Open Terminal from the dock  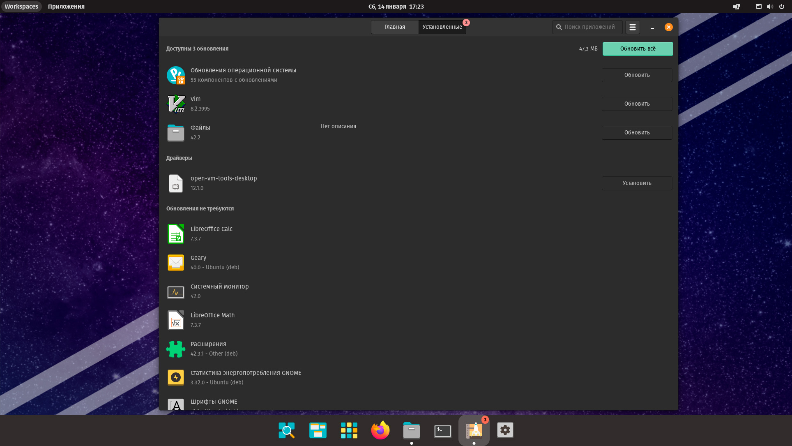click(442, 431)
